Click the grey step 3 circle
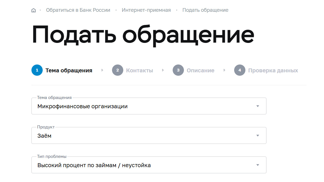This screenshot has width=324, height=182. (178, 70)
